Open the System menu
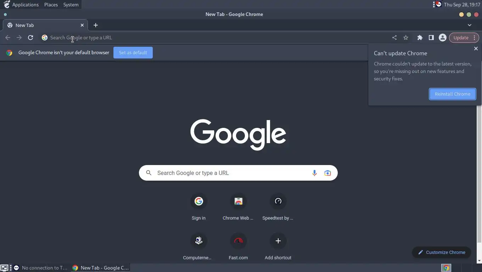Image resolution: width=482 pixels, height=272 pixels. click(x=71, y=5)
